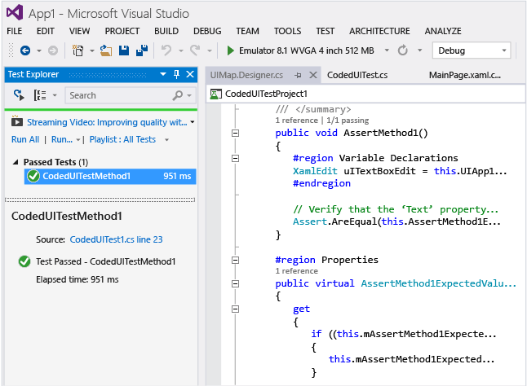The width and height of the screenshot is (527, 386).
Task: Close the UIMap.Designer.cs tab
Action: click(x=313, y=75)
